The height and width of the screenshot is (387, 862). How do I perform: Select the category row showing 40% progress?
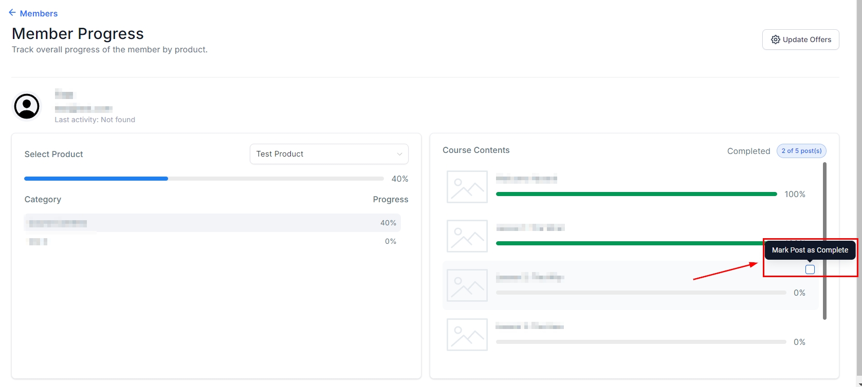pyautogui.click(x=212, y=223)
